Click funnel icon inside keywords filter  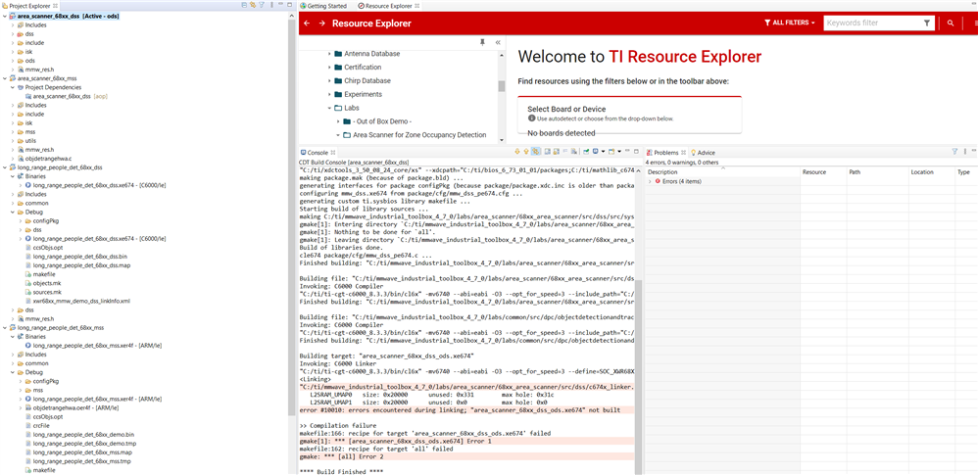coord(927,24)
